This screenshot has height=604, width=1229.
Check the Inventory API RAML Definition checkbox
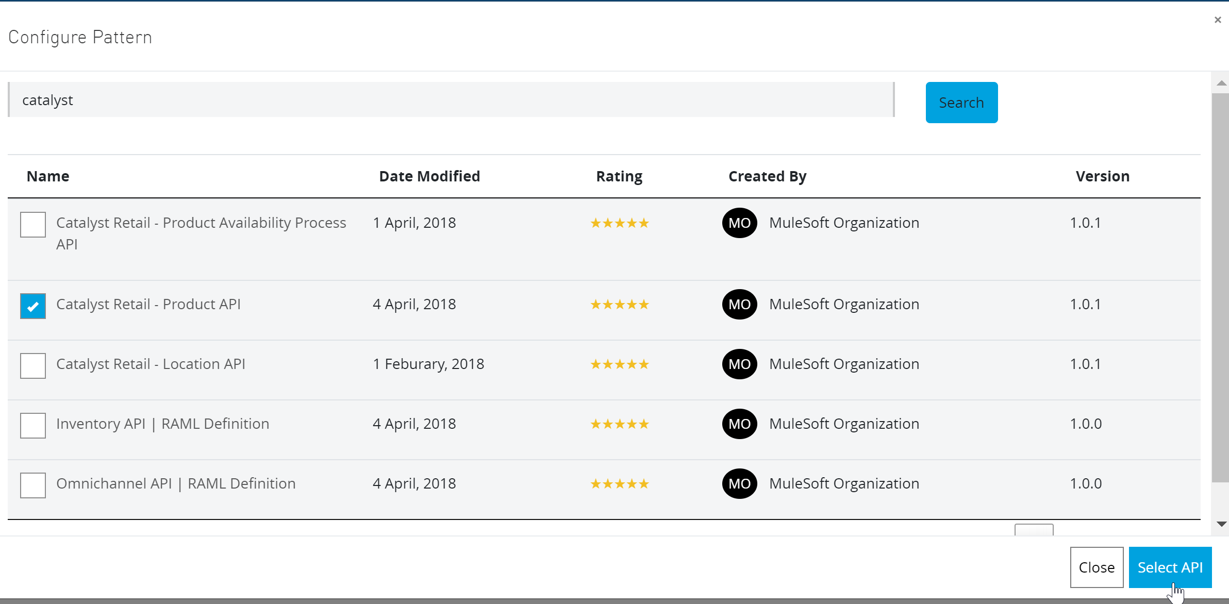click(x=33, y=426)
